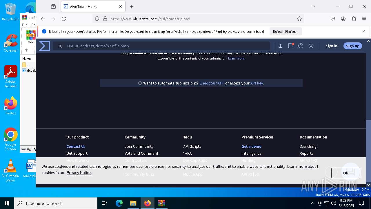Toggle the light/dark theme icon
Image resolution: width=371 pixels, height=209 pixels.
pos(311,46)
